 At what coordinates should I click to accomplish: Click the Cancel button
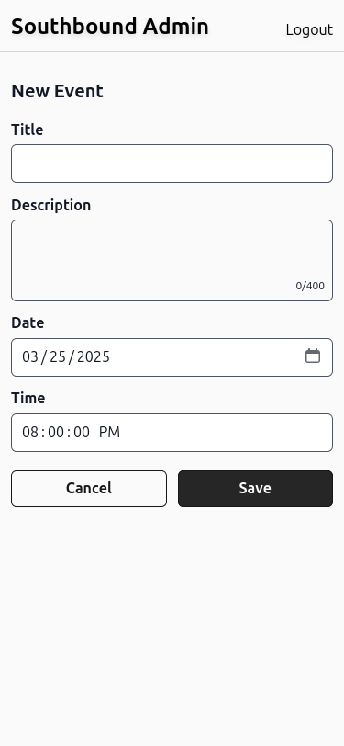point(89,489)
